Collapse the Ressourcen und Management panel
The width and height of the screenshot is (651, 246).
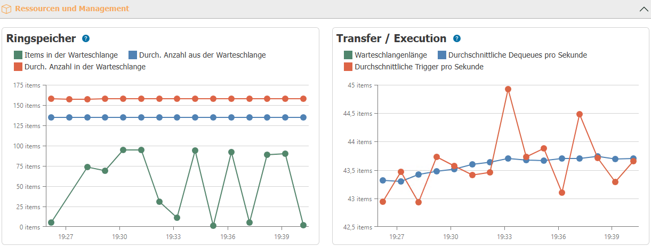(642, 9)
